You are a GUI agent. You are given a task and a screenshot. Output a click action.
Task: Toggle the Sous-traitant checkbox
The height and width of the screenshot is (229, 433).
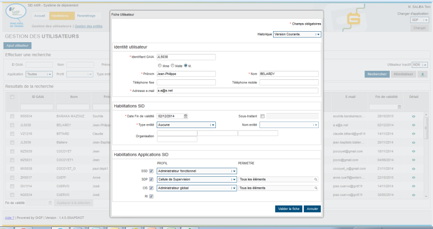pos(263,116)
